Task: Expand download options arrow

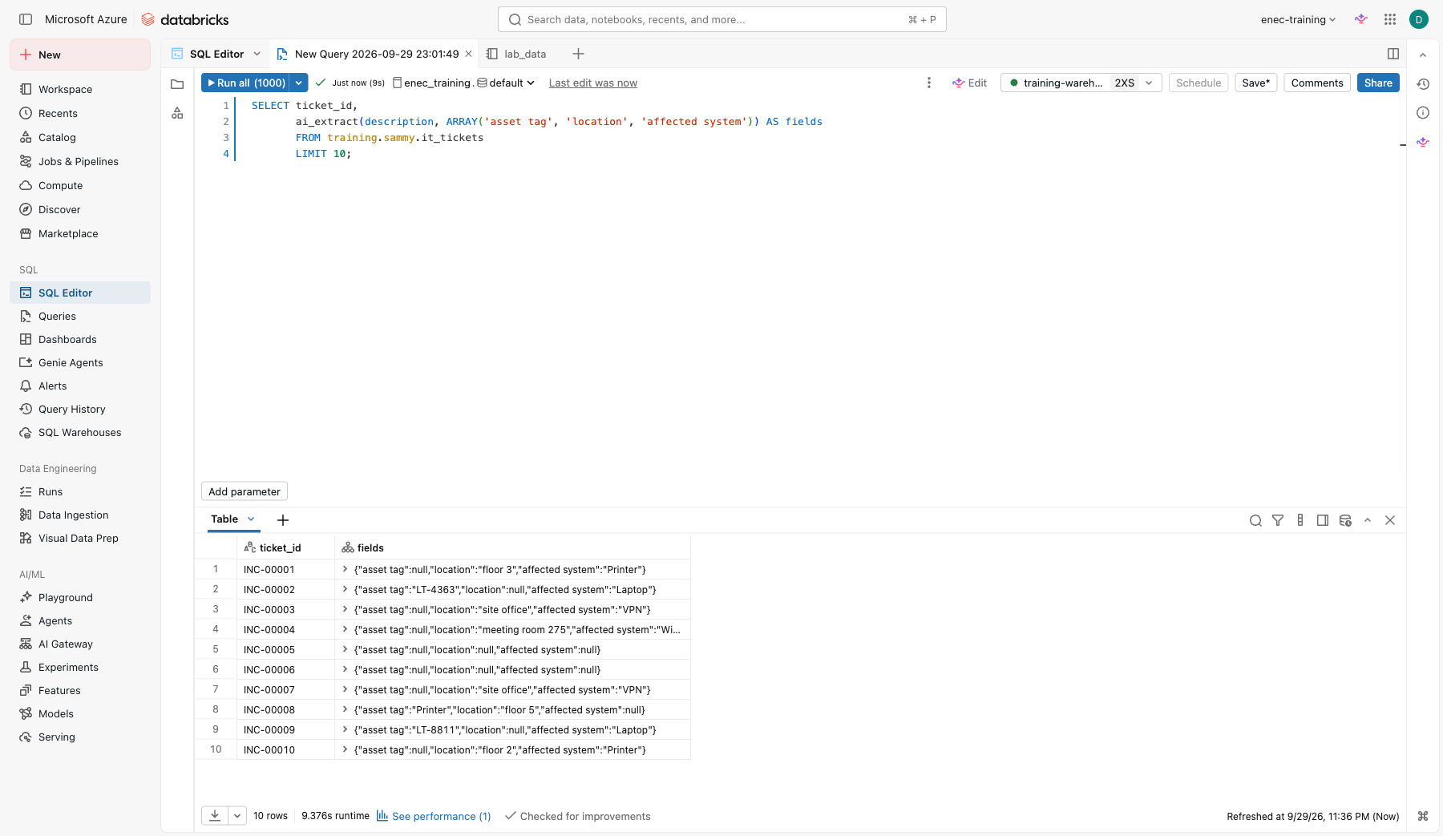Action: 237,816
